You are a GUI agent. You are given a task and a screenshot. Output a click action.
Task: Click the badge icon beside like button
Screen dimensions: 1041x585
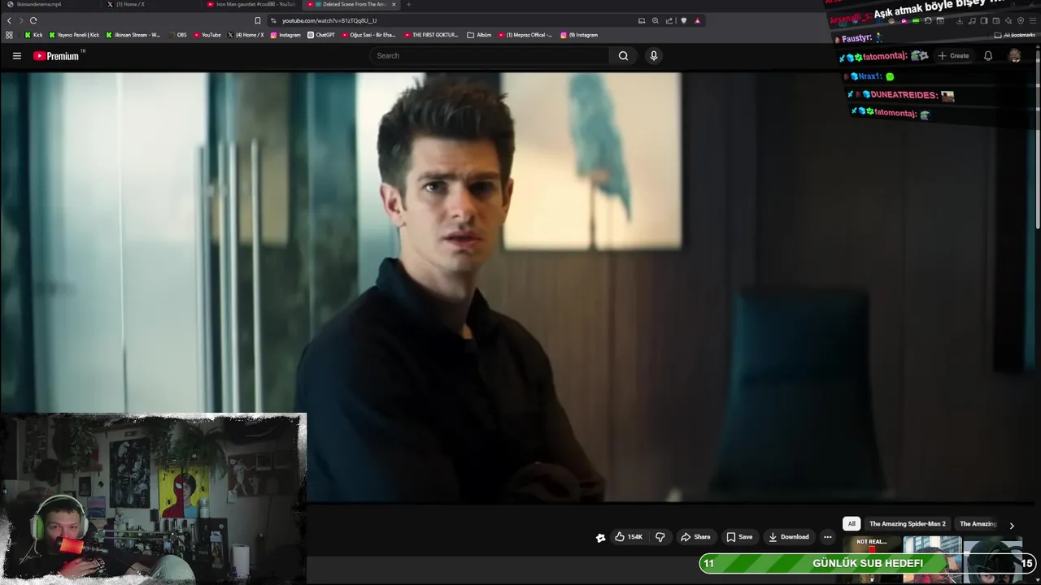(x=600, y=537)
